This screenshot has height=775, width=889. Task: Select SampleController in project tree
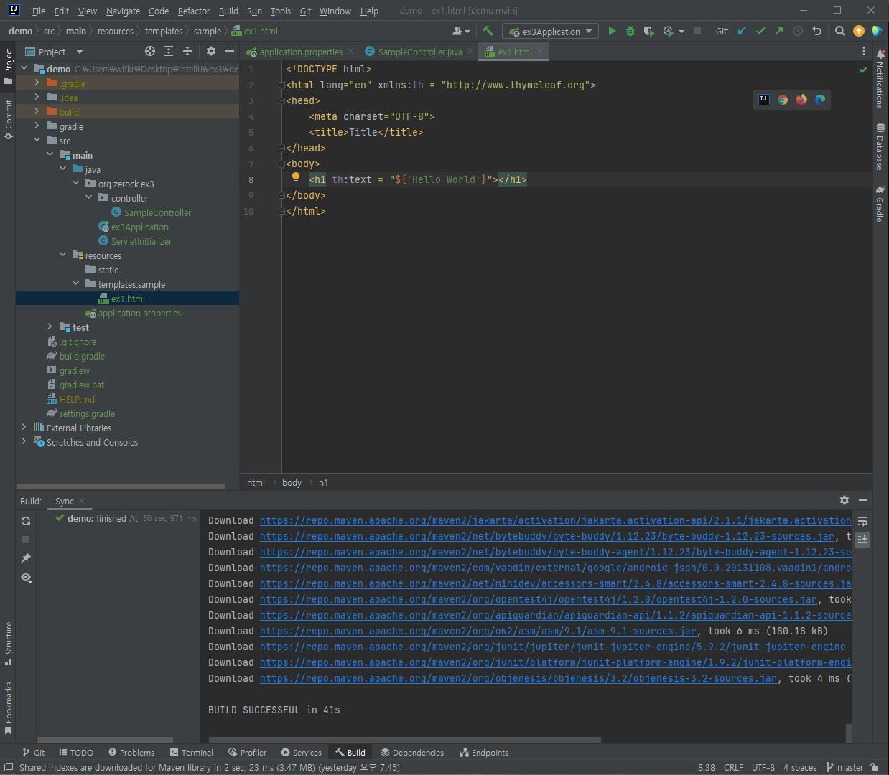157,212
